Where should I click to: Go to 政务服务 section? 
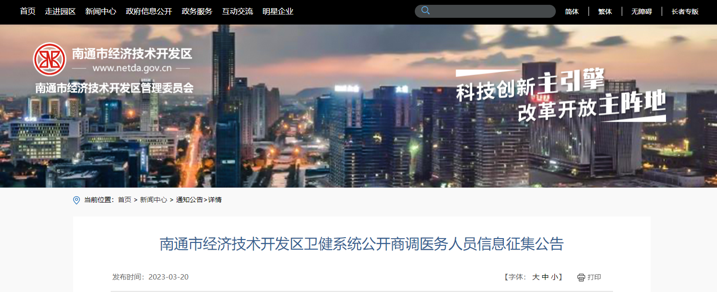coord(197,11)
